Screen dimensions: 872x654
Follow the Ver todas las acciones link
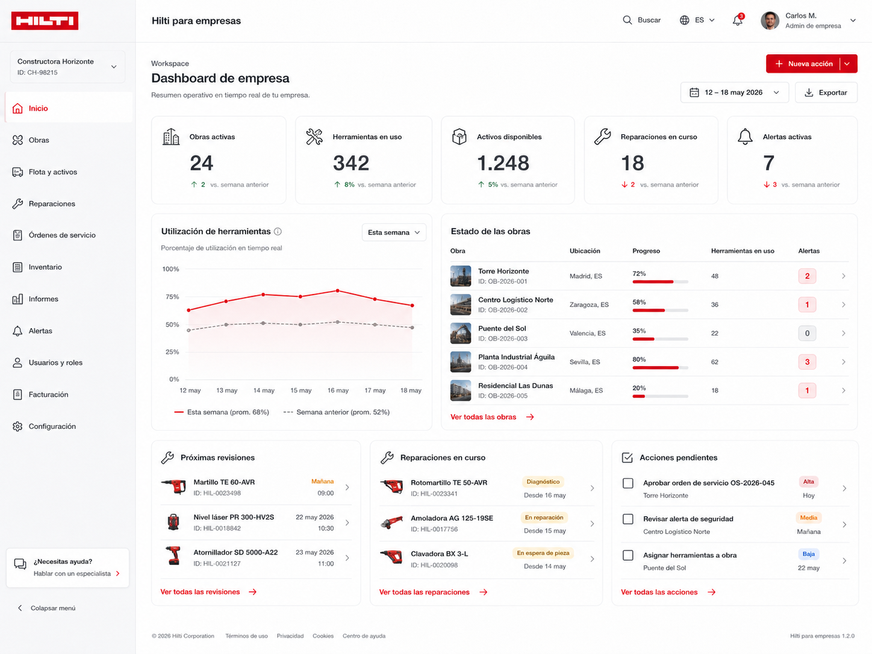(x=668, y=592)
